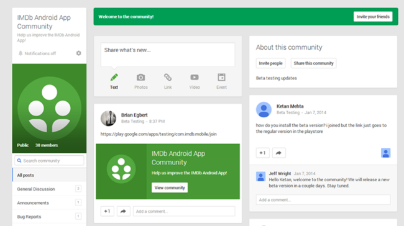Click the General Discussion count badge 2
The width and height of the screenshot is (404, 226).
pos(78,189)
